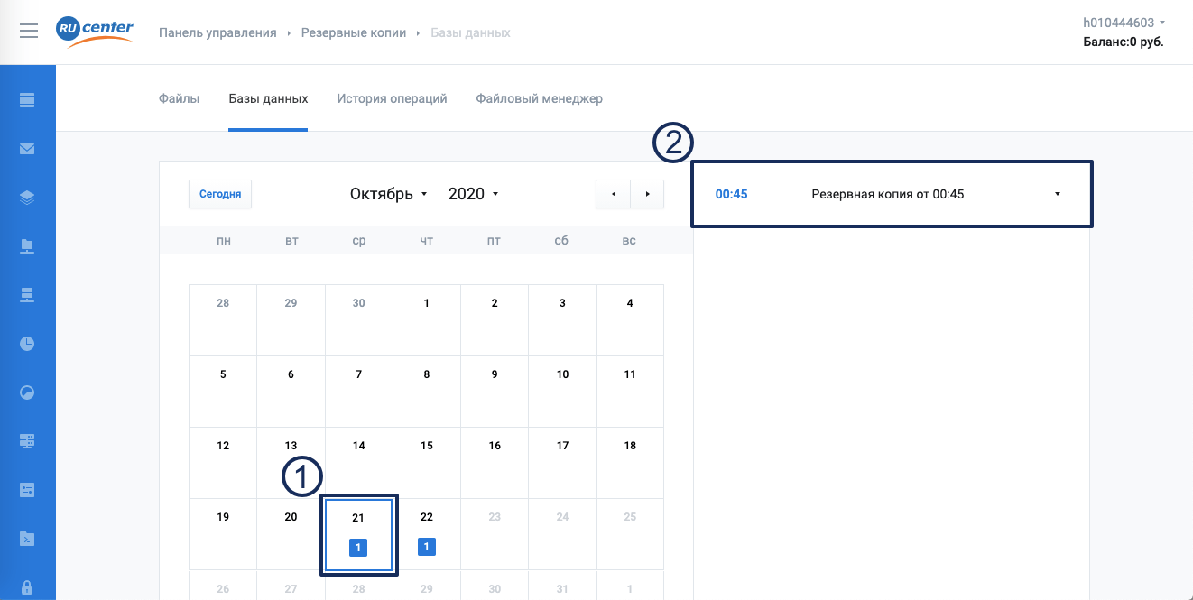Open the Файловый менеджер tab
1193x600 pixels.
539,98
